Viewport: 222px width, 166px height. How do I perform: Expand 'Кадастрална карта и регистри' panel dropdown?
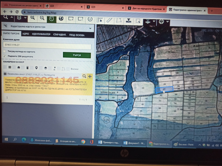coord(90,28)
